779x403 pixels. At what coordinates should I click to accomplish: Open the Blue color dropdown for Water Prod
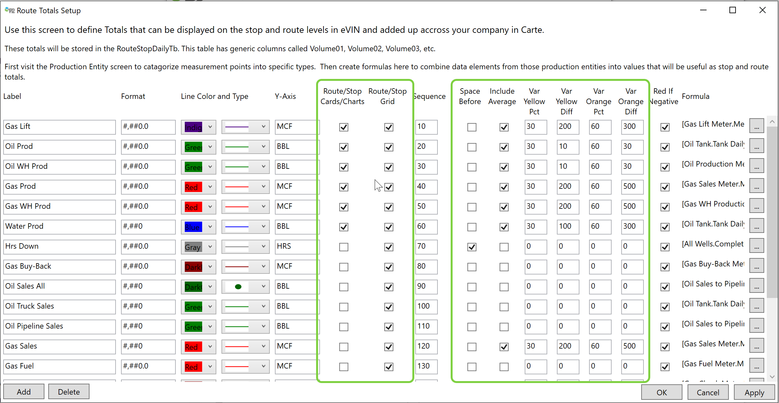pyautogui.click(x=210, y=226)
